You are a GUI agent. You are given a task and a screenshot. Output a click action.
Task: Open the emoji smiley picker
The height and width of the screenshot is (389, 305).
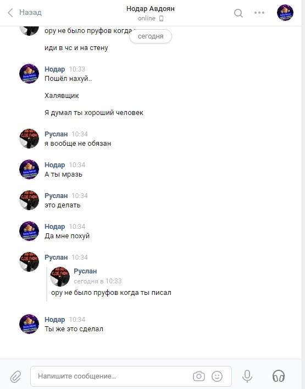217,376
